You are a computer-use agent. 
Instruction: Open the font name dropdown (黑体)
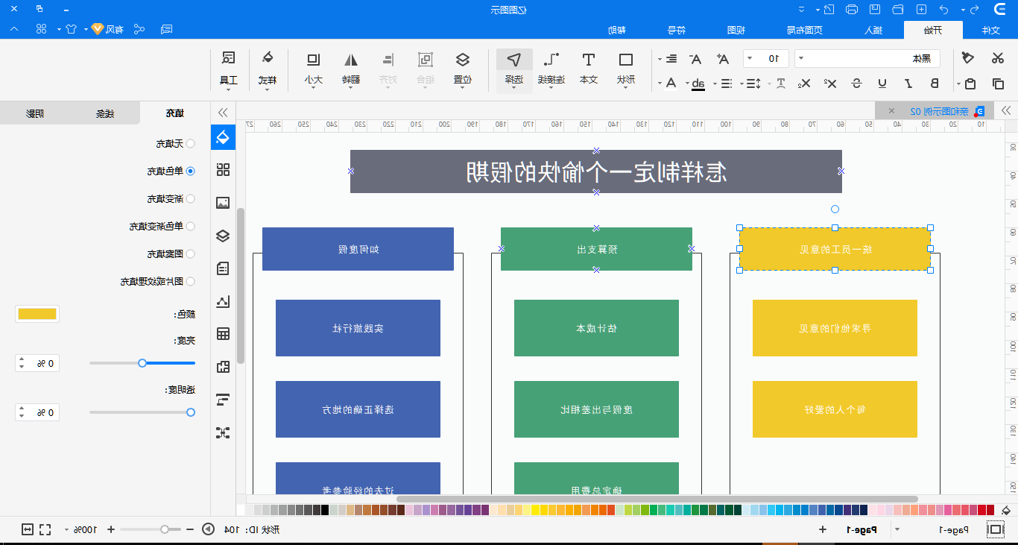coord(867,58)
